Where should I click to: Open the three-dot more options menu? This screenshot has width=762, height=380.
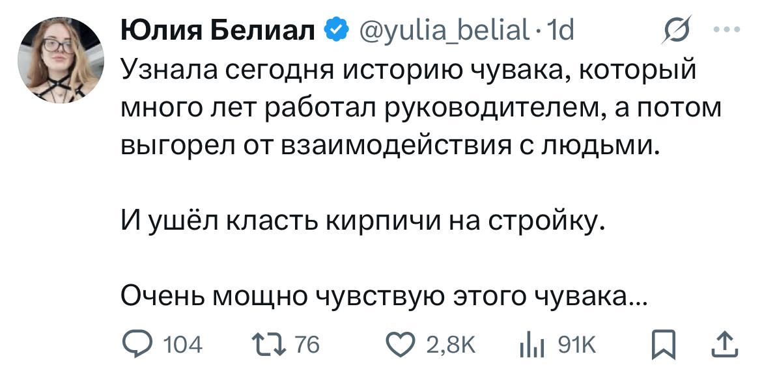[x=727, y=30]
